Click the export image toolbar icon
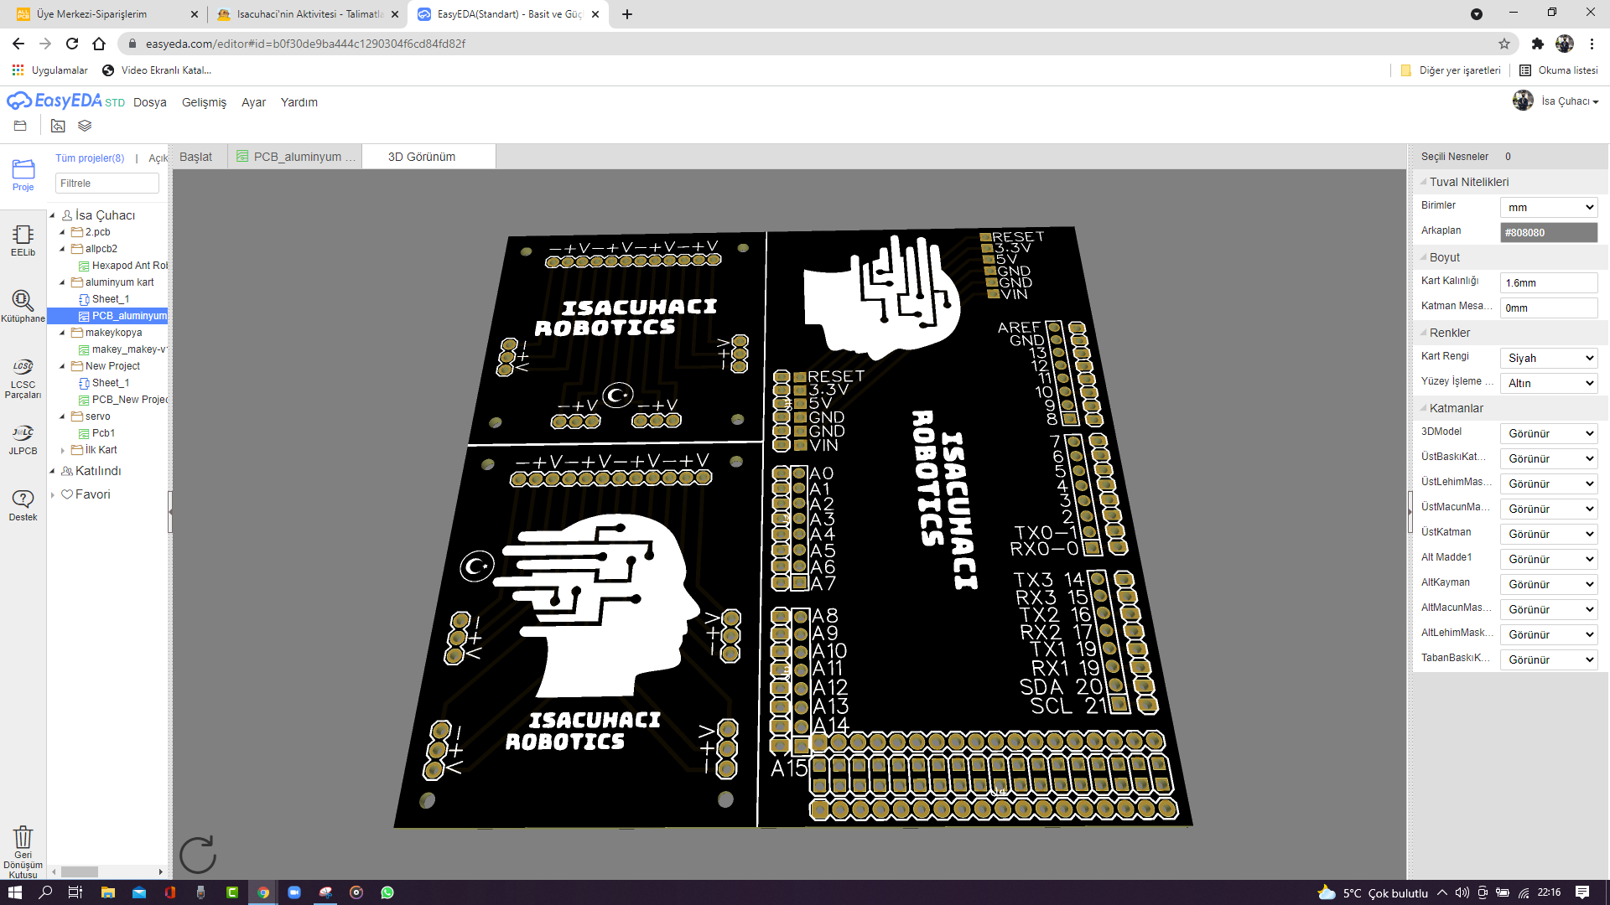 pos(57,126)
